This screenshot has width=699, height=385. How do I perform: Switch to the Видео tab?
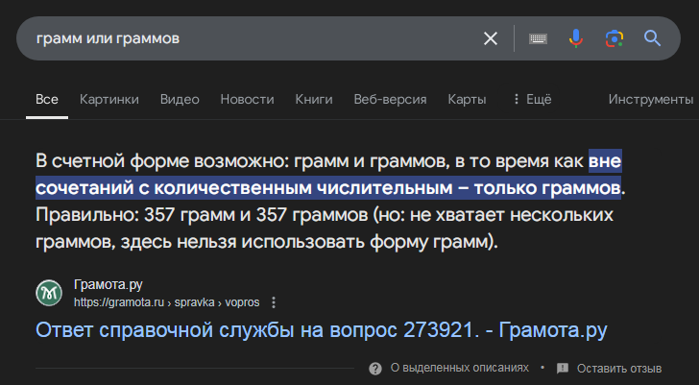[x=180, y=99]
